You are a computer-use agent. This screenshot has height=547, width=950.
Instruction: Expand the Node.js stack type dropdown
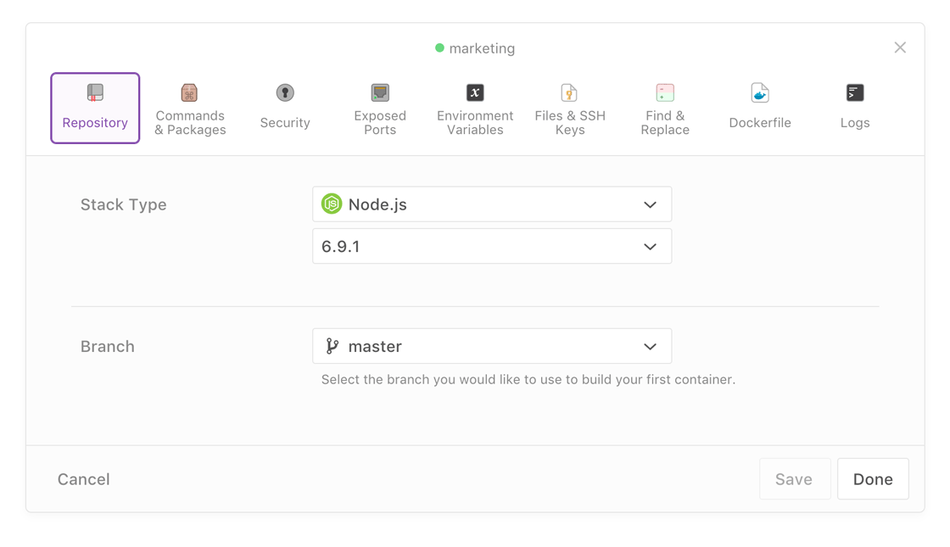pyautogui.click(x=491, y=204)
